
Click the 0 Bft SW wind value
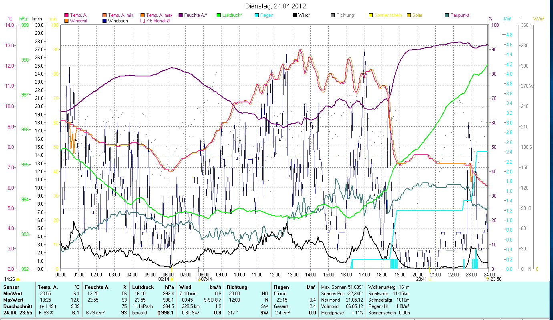point(190,313)
